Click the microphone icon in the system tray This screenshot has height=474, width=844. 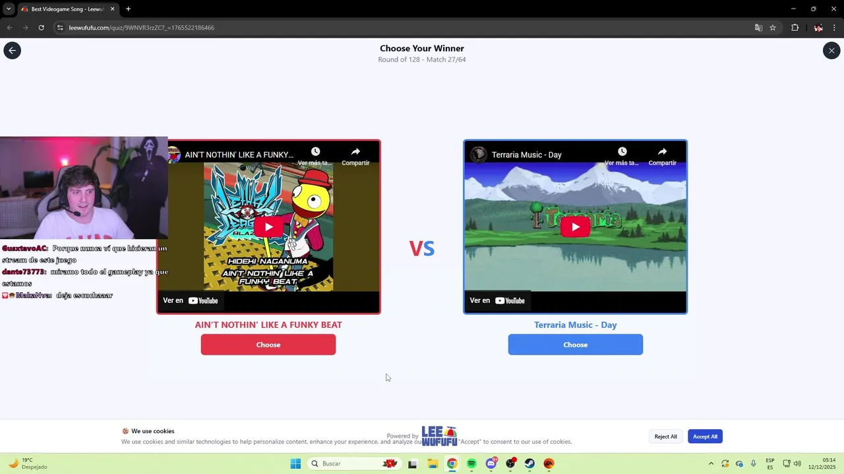point(753,463)
